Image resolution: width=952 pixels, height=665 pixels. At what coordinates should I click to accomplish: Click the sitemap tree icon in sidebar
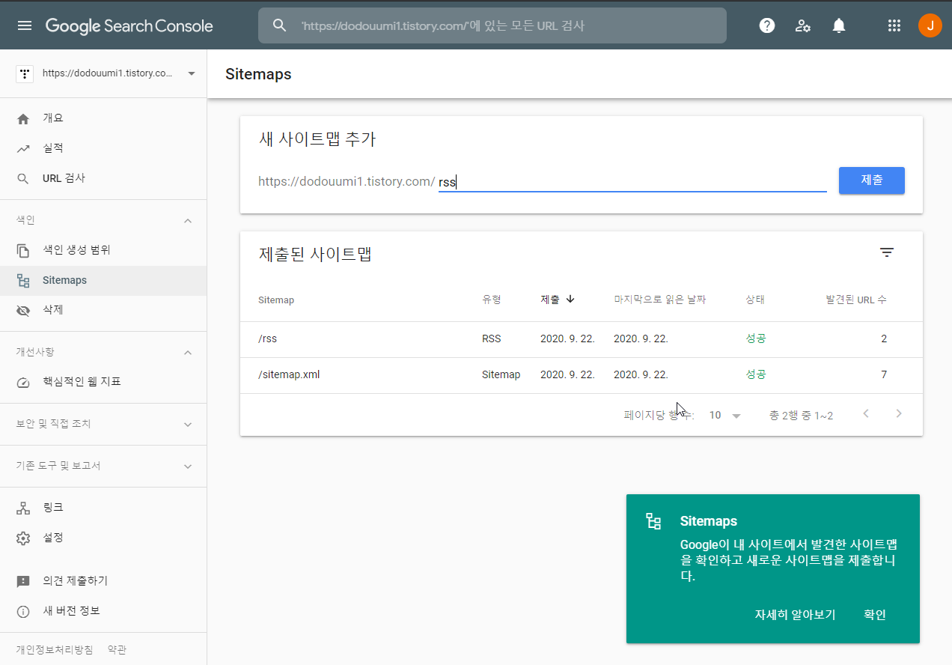click(x=23, y=280)
